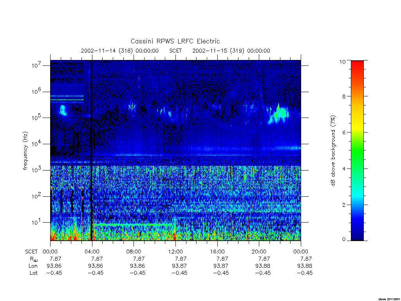Click the 'dB above background (7%)' label

point(333,151)
